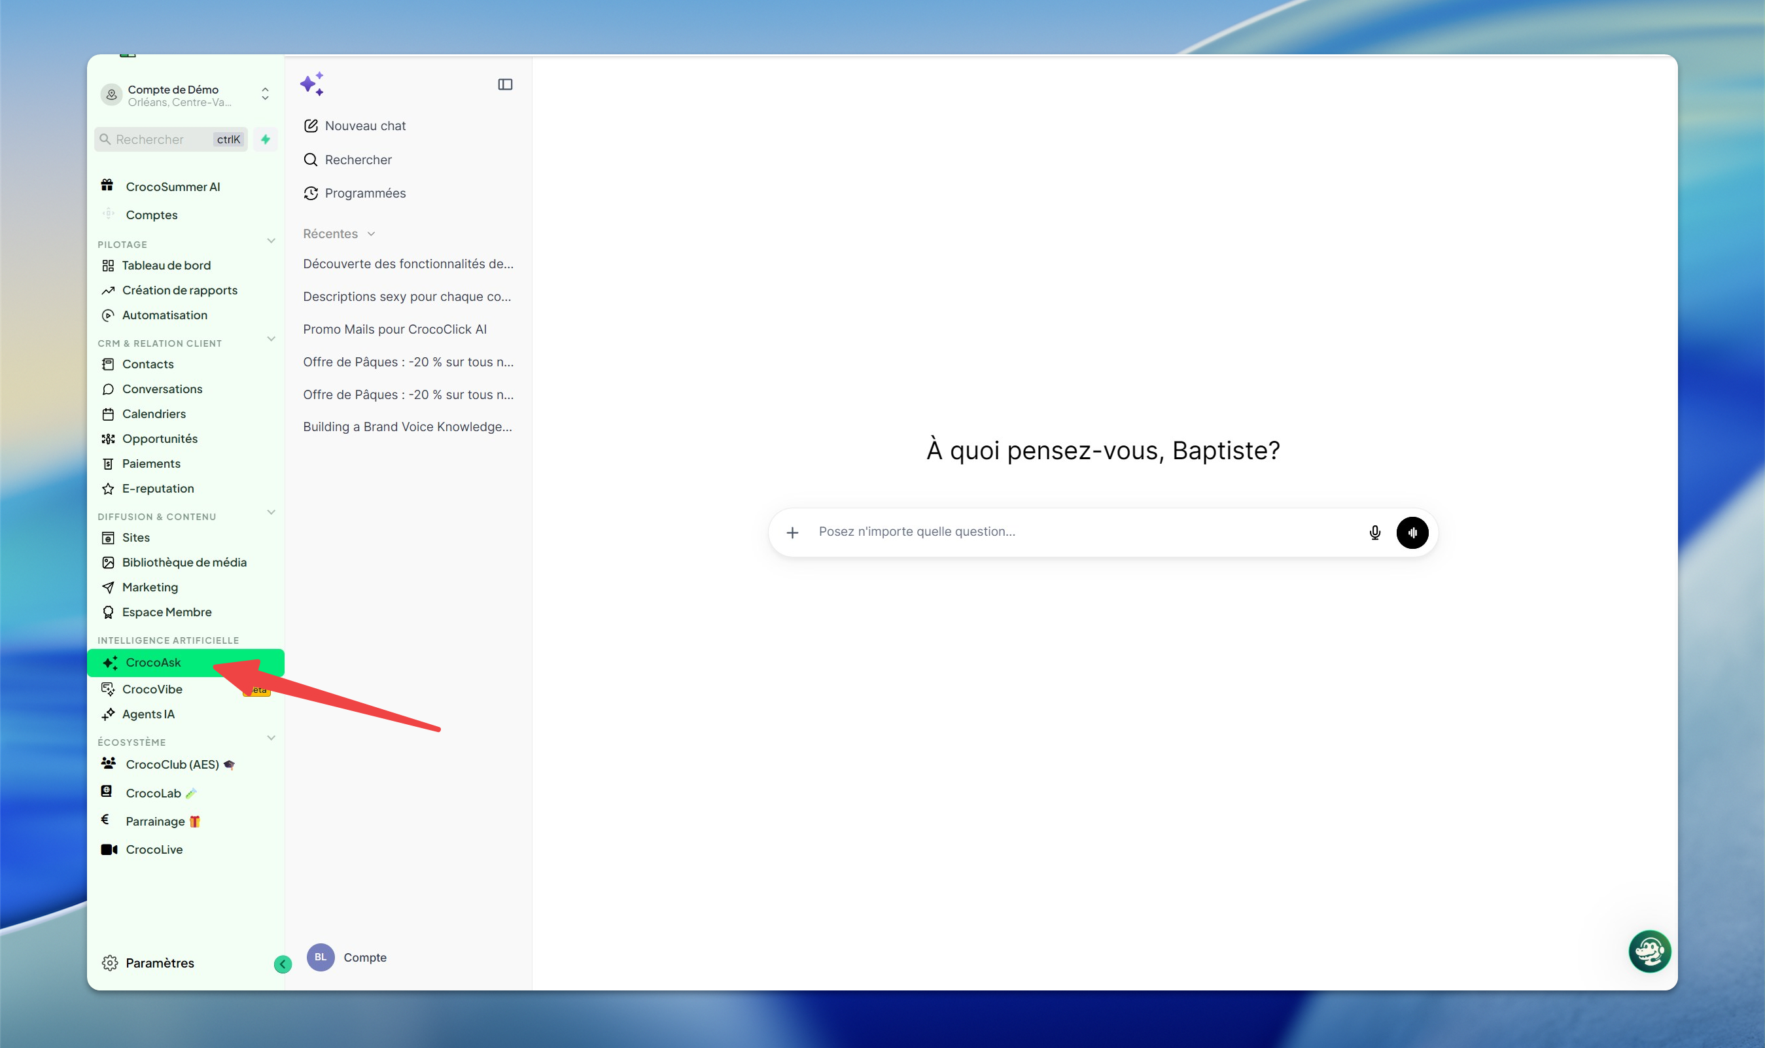Click Rechercher in chat panel
The height and width of the screenshot is (1048, 1765).
click(x=348, y=160)
